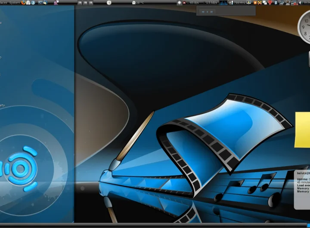Skip to next track in media widget

(211, 12)
